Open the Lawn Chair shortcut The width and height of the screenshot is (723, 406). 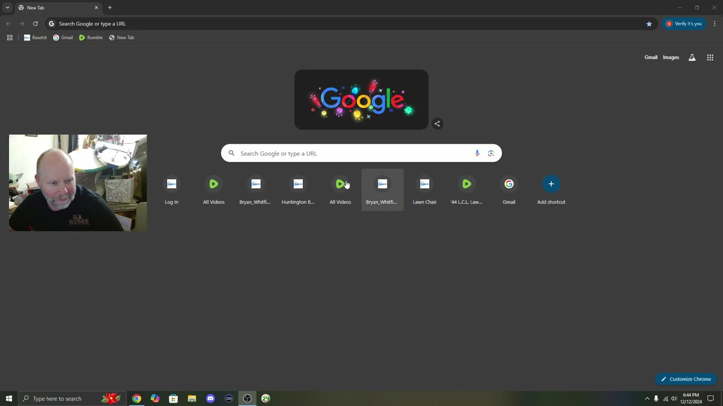pyautogui.click(x=425, y=190)
